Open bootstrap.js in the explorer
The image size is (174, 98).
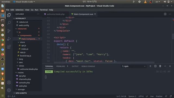[x=26, y=56]
